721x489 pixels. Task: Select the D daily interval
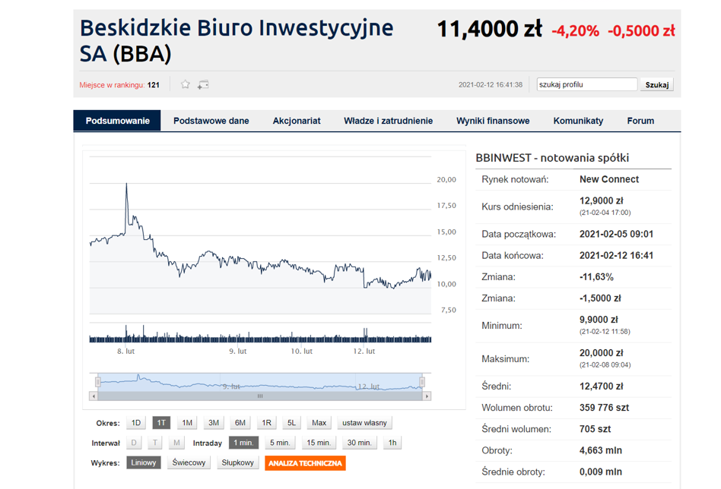pos(134,443)
